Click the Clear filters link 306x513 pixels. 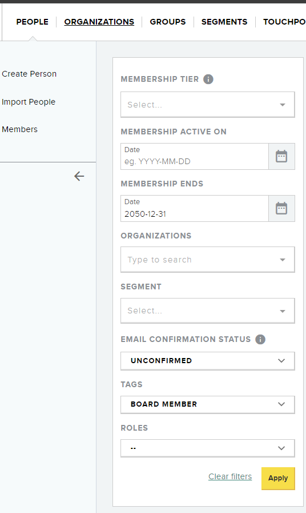pyautogui.click(x=230, y=477)
